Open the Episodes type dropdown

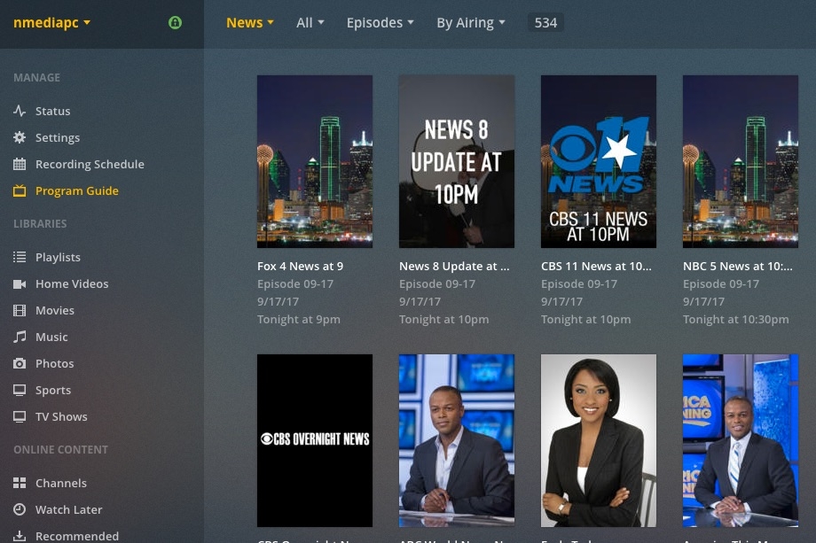click(380, 22)
